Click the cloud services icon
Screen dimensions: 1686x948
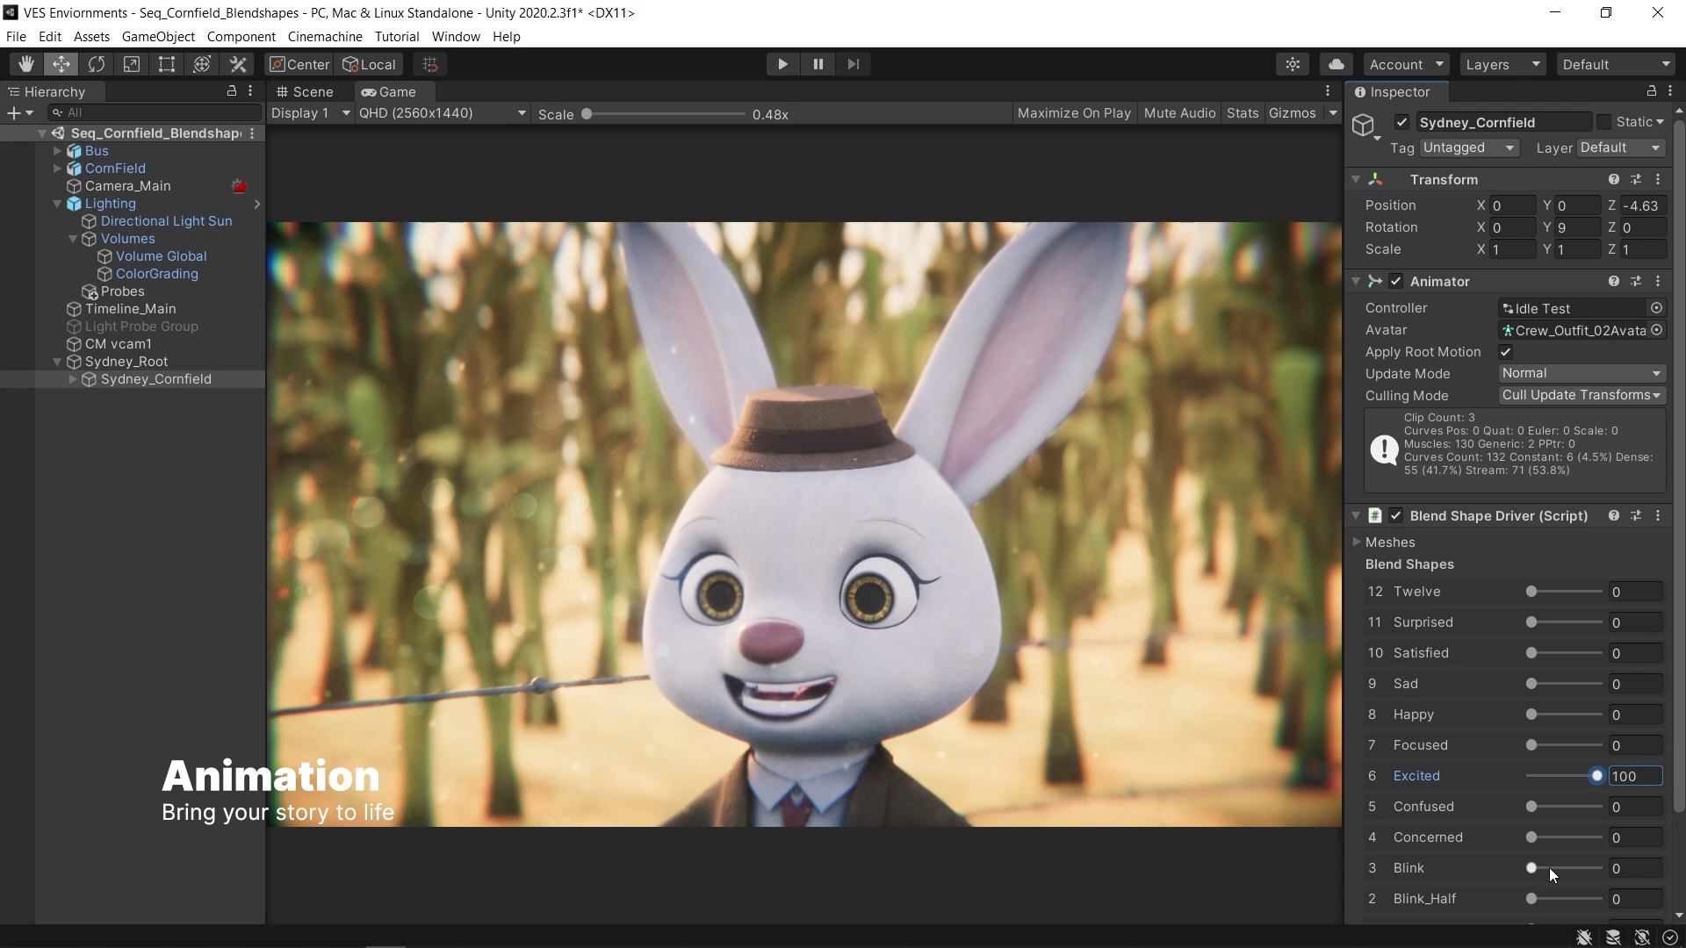click(1336, 64)
